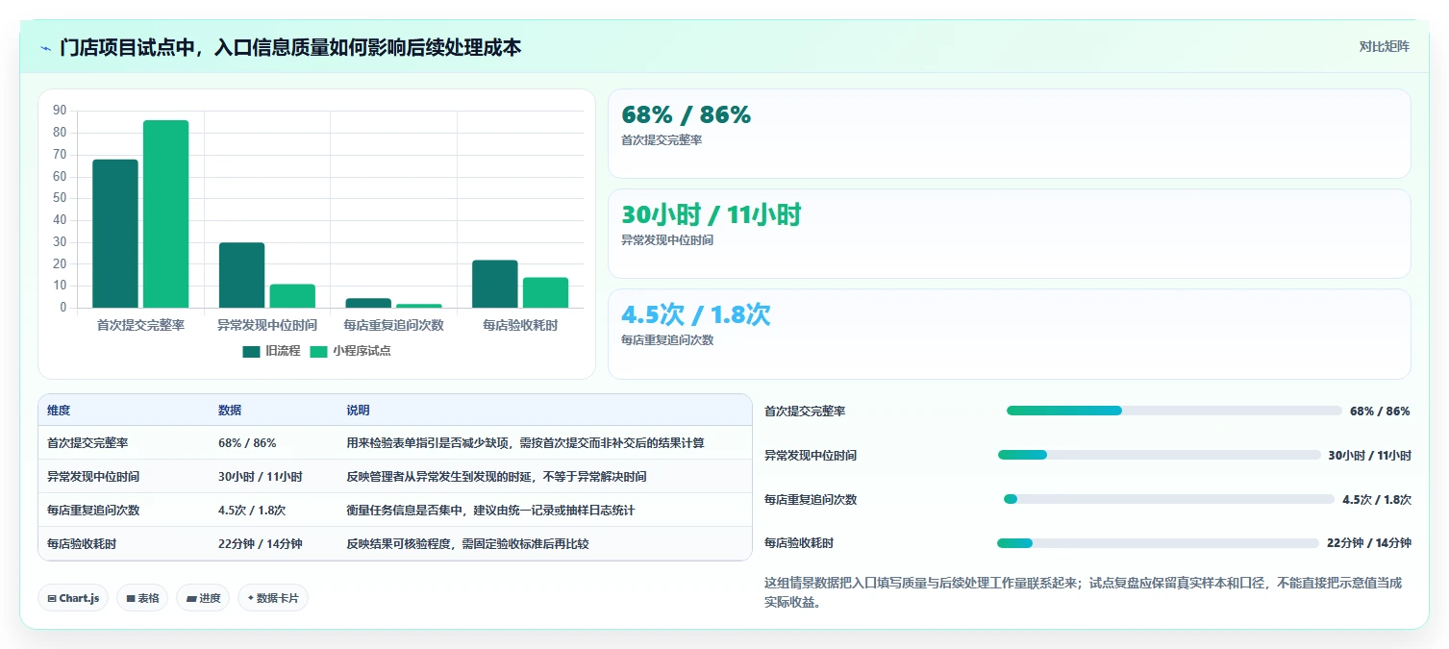Open the 68% / 86% data card
The height and width of the screenshot is (649, 1449).
click(1010, 134)
